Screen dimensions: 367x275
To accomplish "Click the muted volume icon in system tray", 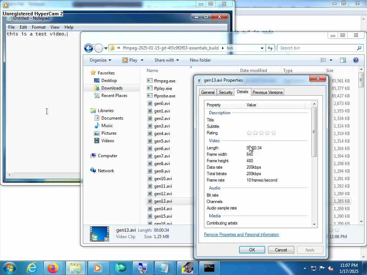I will coord(331,268).
